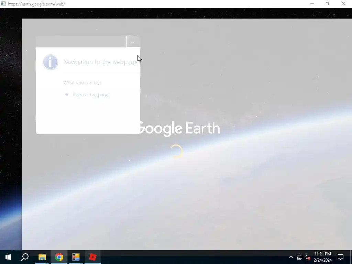Open File Explorer from the taskbar
The image size is (352, 264).
tap(42, 257)
